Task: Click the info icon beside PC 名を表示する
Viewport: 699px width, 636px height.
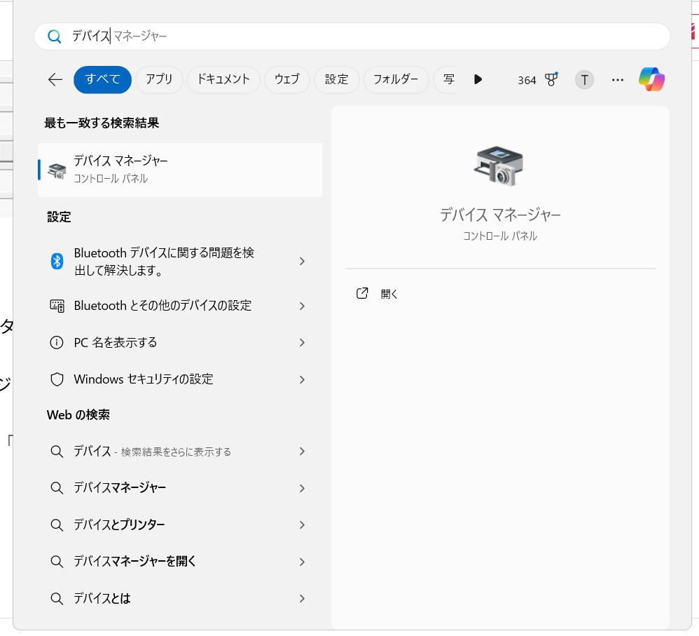Action: [x=57, y=342]
